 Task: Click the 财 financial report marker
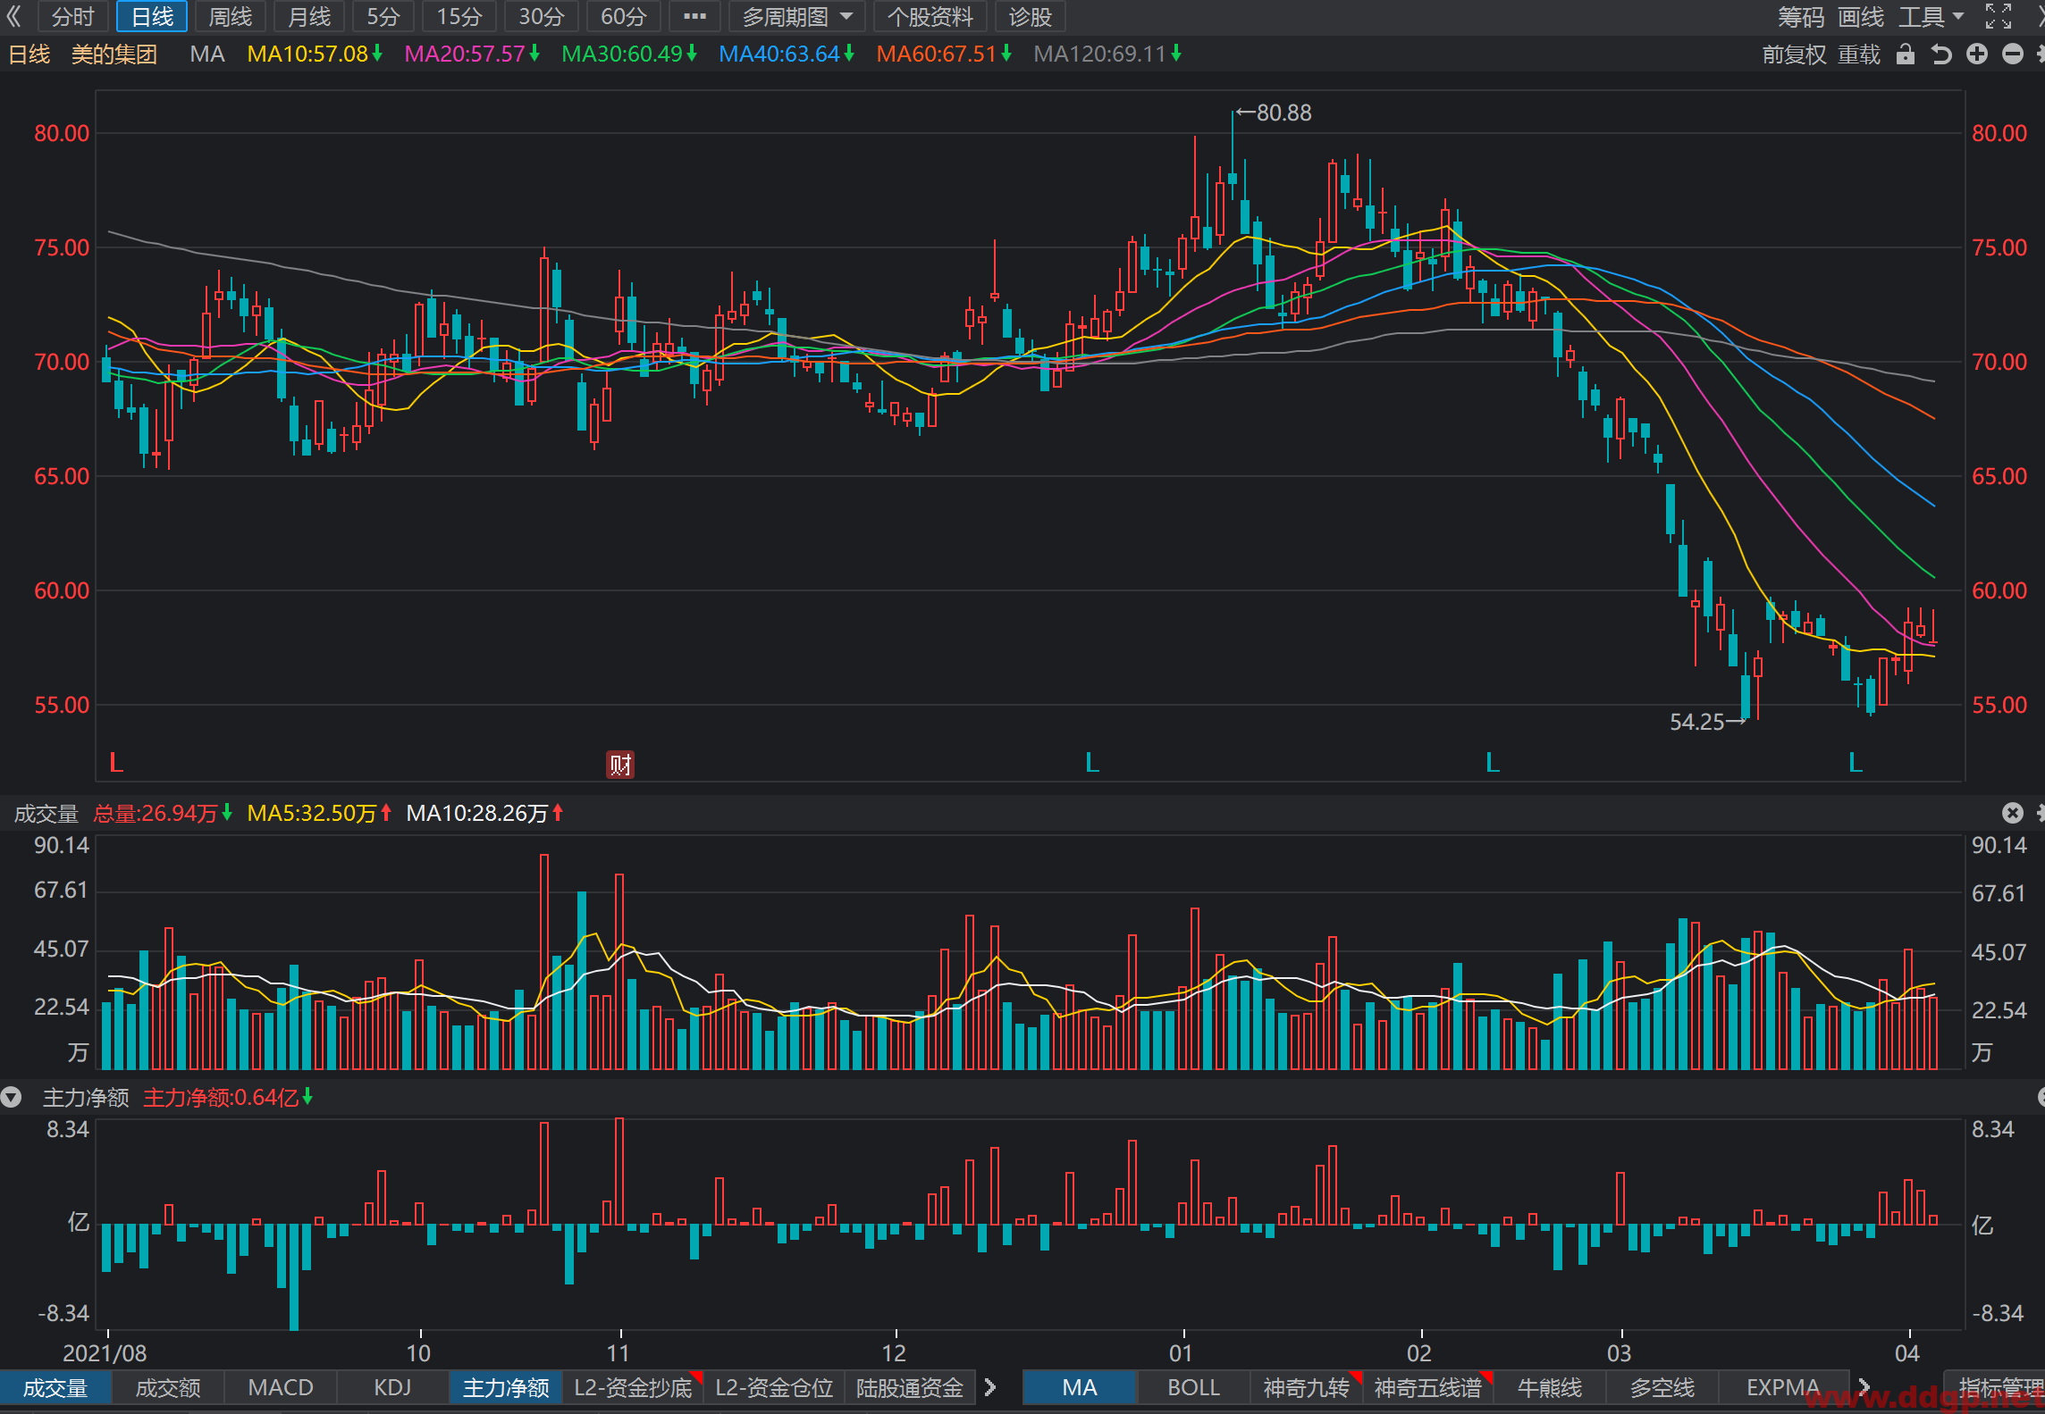tap(619, 764)
